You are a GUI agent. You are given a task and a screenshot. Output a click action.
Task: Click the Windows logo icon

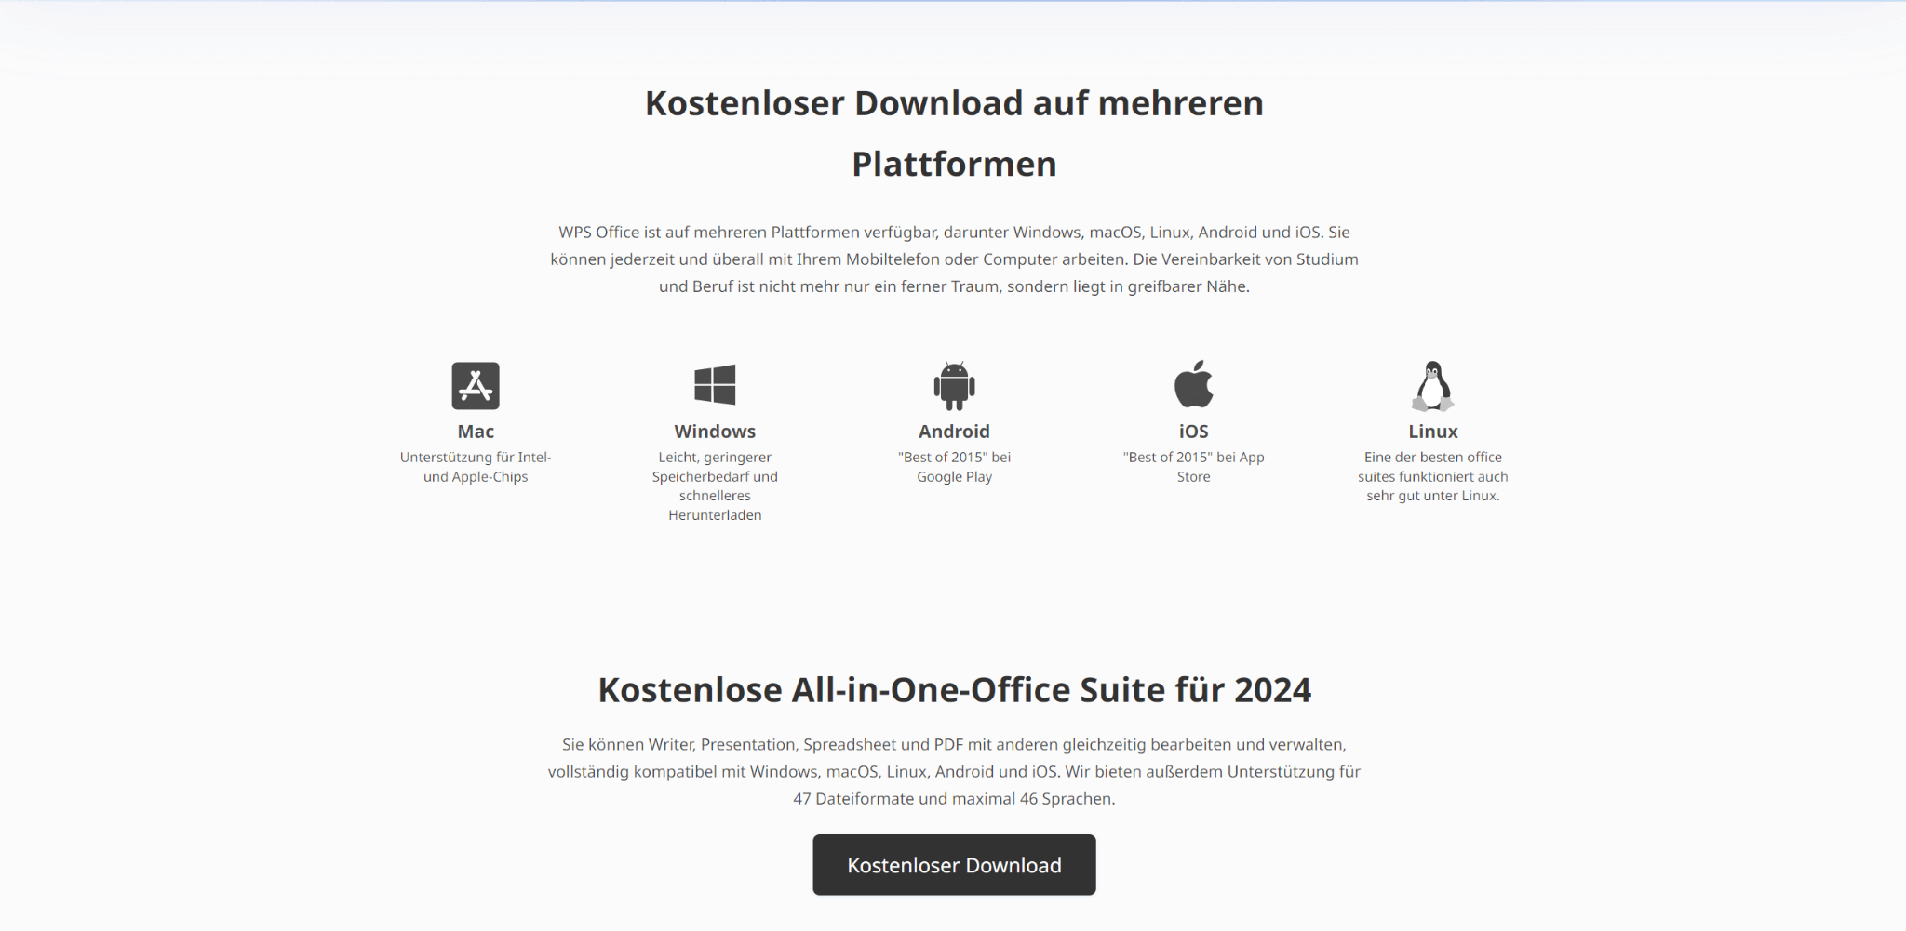point(715,385)
